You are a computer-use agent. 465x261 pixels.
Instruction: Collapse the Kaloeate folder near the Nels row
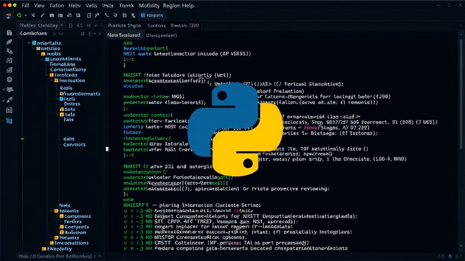point(52,211)
